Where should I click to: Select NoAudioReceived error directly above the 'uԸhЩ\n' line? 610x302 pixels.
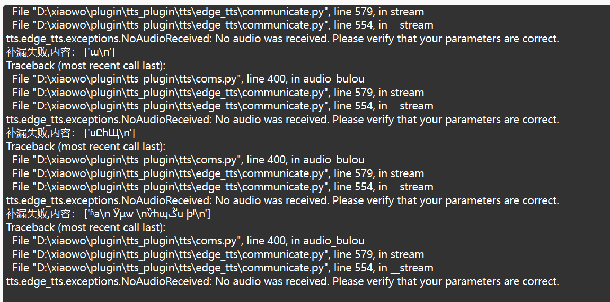tap(283, 120)
